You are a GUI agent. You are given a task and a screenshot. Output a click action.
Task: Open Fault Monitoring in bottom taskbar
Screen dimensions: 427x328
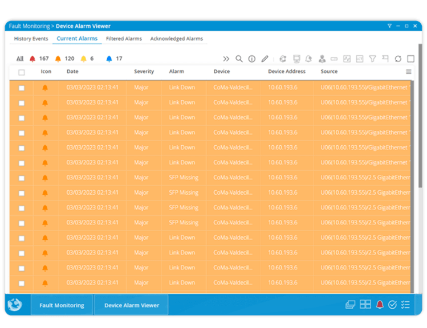[x=62, y=305]
